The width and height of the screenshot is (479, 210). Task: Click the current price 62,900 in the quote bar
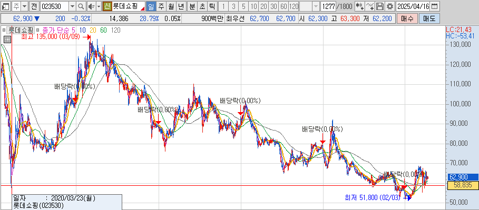23,18
